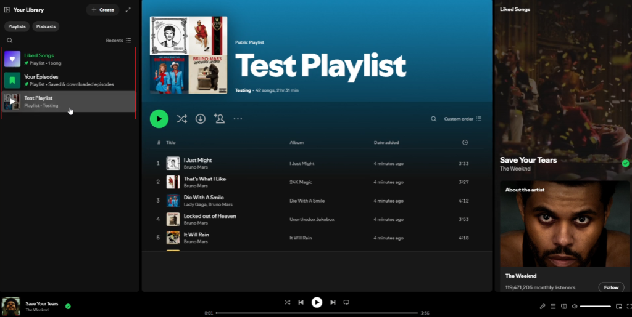Click the liked checkmark in right panel
Screen dimensions: 632x317
pos(625,164)
